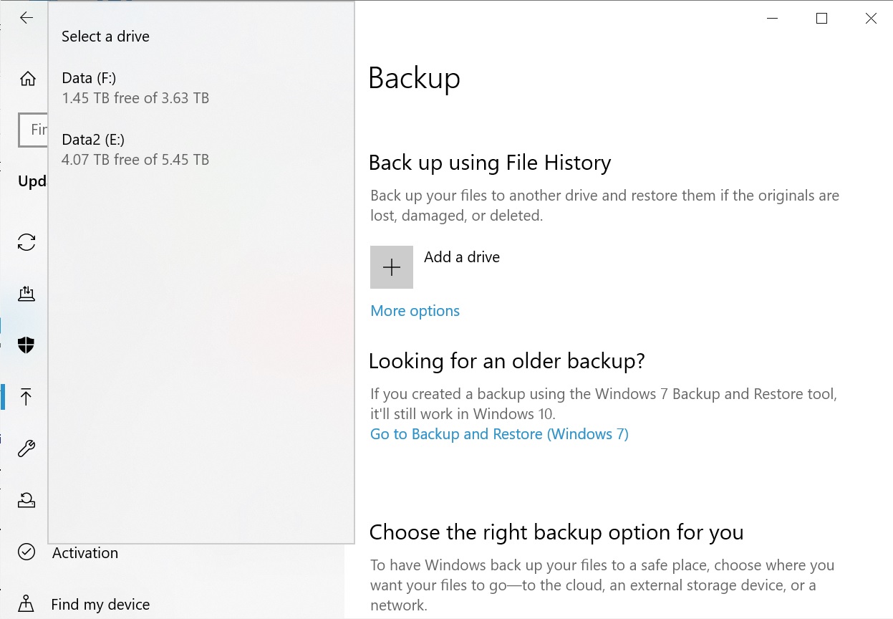Open Windows Update using the circular arrows icon

[26, 242]
